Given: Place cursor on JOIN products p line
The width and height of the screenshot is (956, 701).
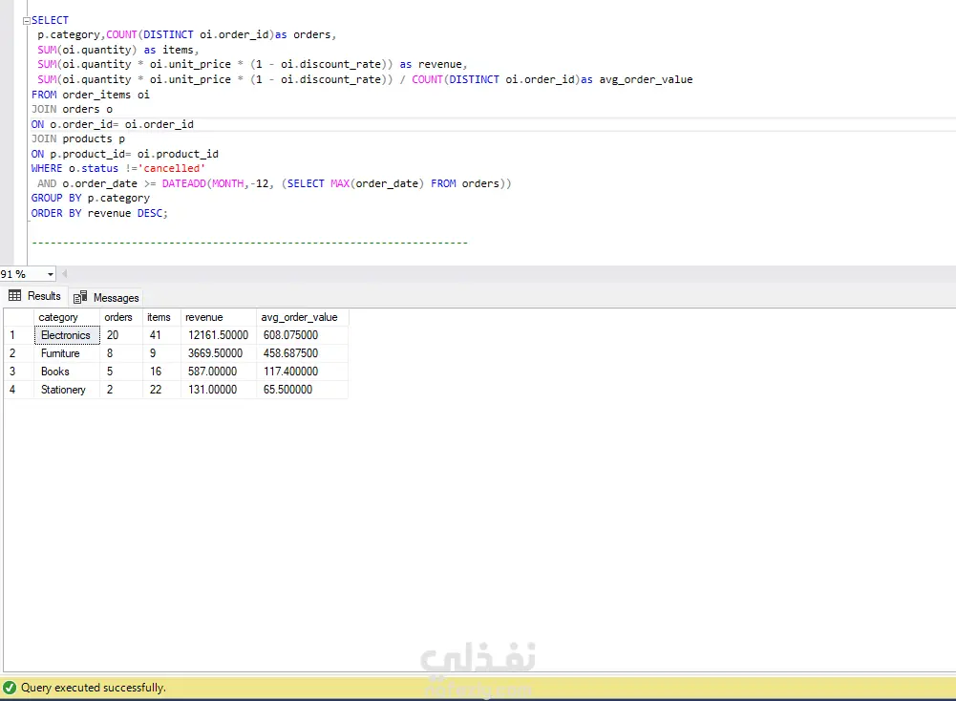Looking at the screenshot, I should 78,139.
